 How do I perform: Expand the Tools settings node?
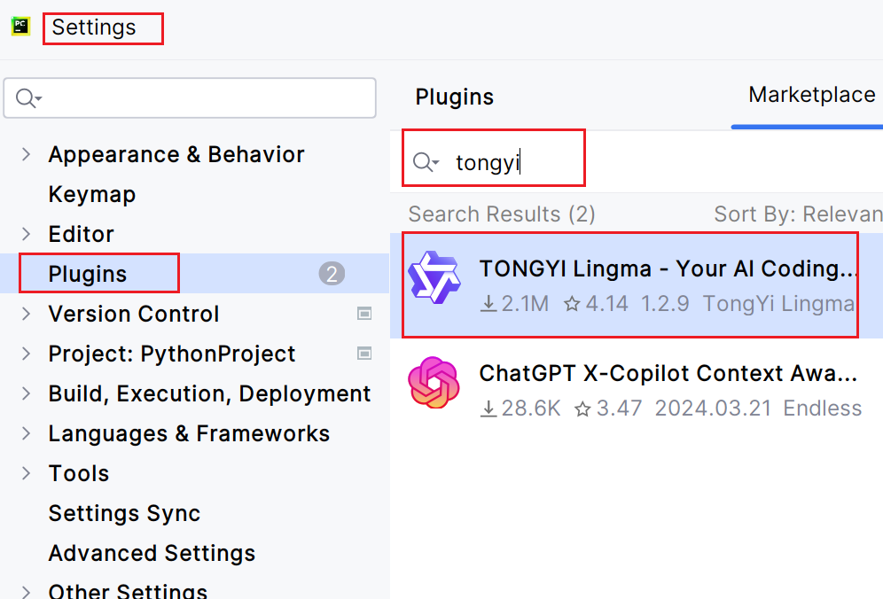27,473
